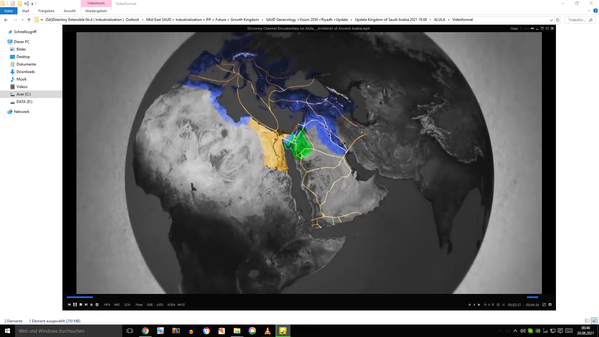Open the recent locations dropdown
The image size is (599, 337).
[x=22, y=20]
